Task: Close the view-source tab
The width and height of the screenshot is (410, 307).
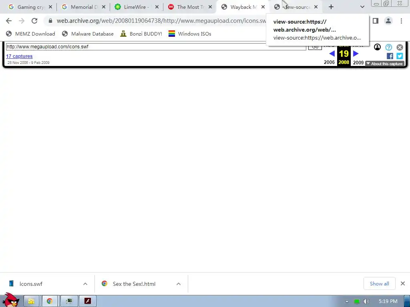Action: pos(316,7)
